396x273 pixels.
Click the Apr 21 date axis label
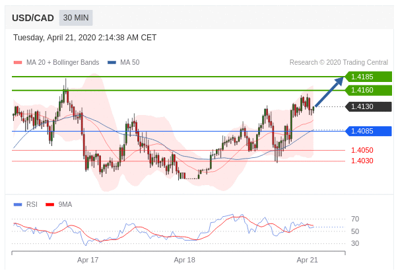pos(307,260)
